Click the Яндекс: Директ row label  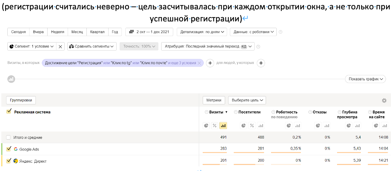33,161
